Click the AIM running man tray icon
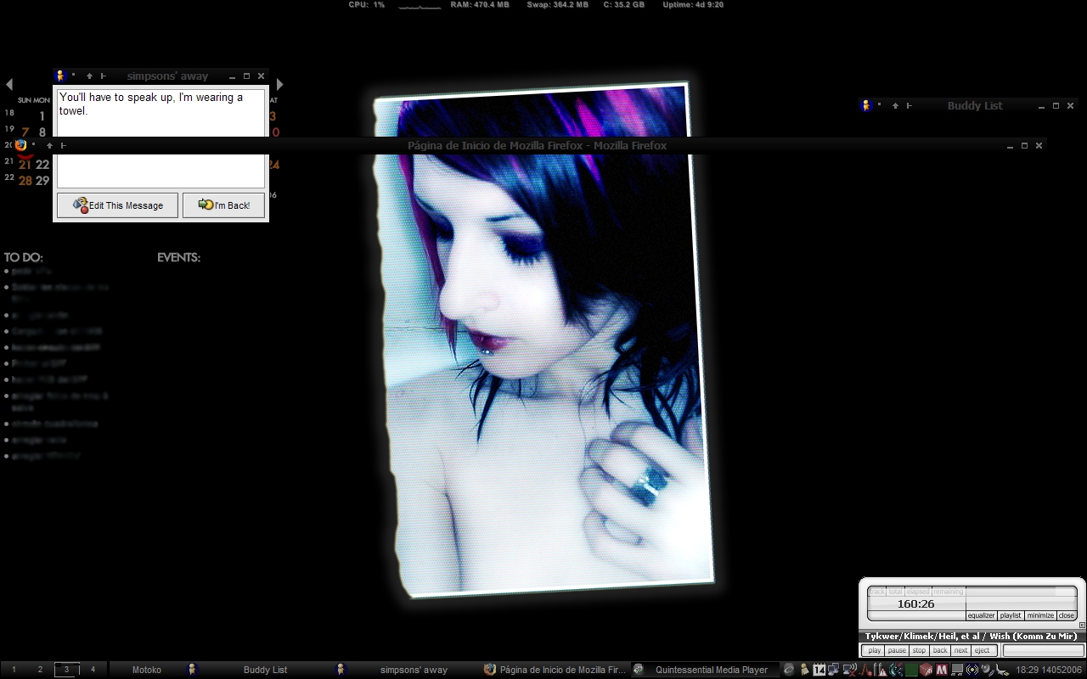 [804, 670]
